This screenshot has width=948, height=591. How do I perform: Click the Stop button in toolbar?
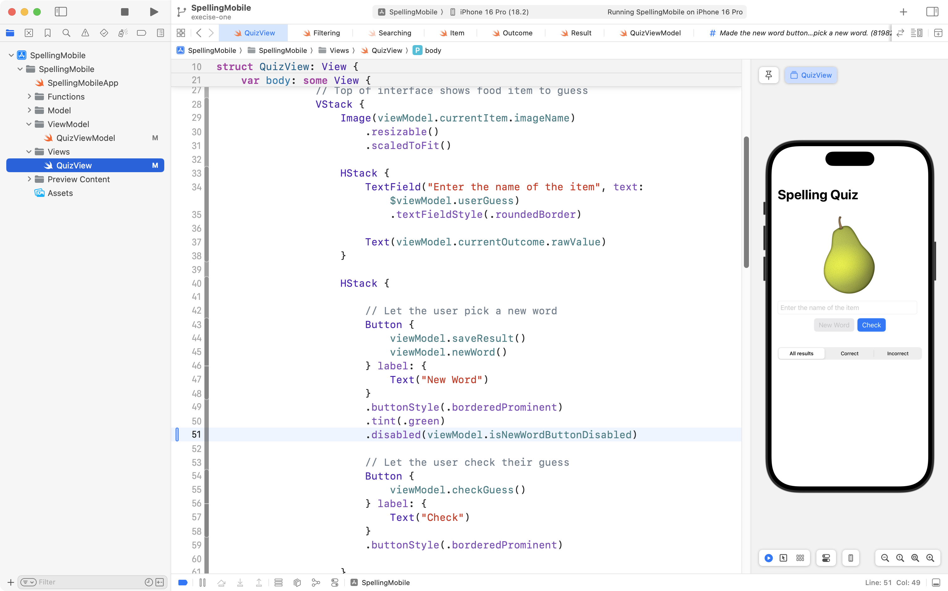click(124, 12)
